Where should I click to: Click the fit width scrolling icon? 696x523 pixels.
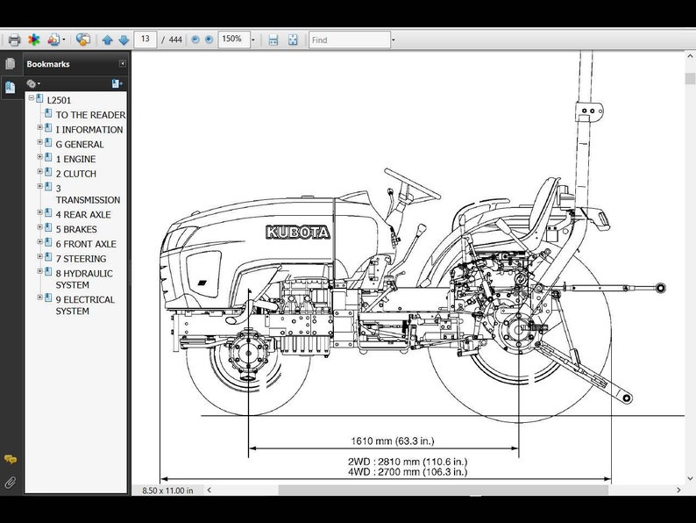[273, 40]
